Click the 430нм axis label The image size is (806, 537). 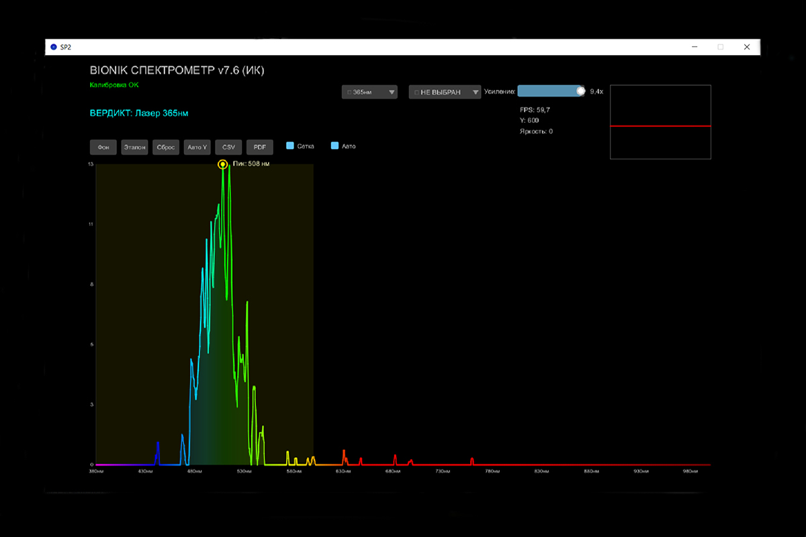[x=145, y=472]
